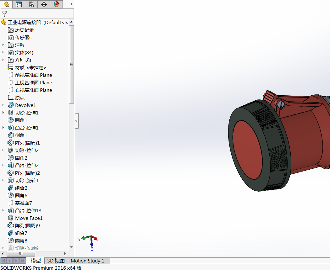Click the 材质 <未指定> material icon
330x270 pixels.
[10, 67]
